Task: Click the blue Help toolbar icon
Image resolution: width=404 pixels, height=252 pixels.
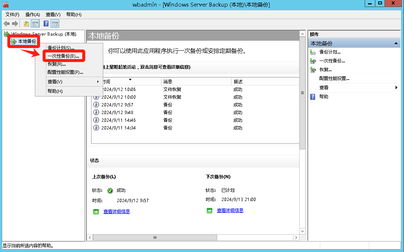Action: tap(46, 24)
